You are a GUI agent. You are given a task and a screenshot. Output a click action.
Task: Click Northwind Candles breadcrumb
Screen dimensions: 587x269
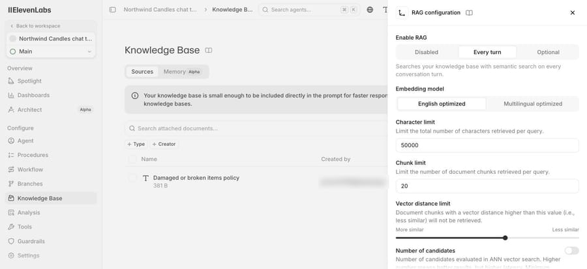pyautogui.click(x=160, y=10)
